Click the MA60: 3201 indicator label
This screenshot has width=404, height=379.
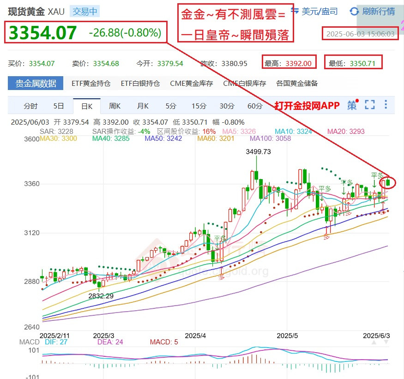pos(216,138)
